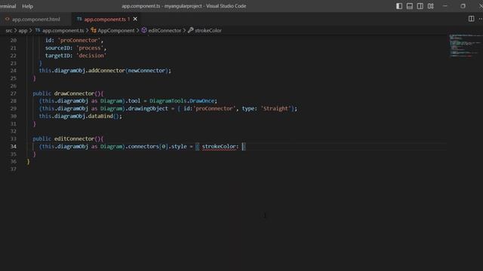Click 'targetID' on line 22
The width and height of the screenshot is (483, 271).
pos(57,56)
